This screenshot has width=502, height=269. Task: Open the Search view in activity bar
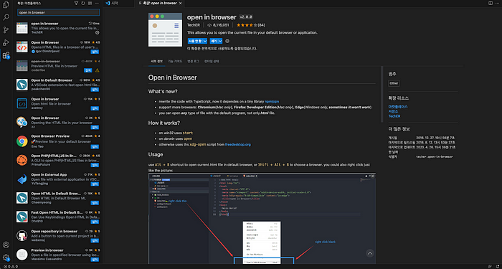6,17
